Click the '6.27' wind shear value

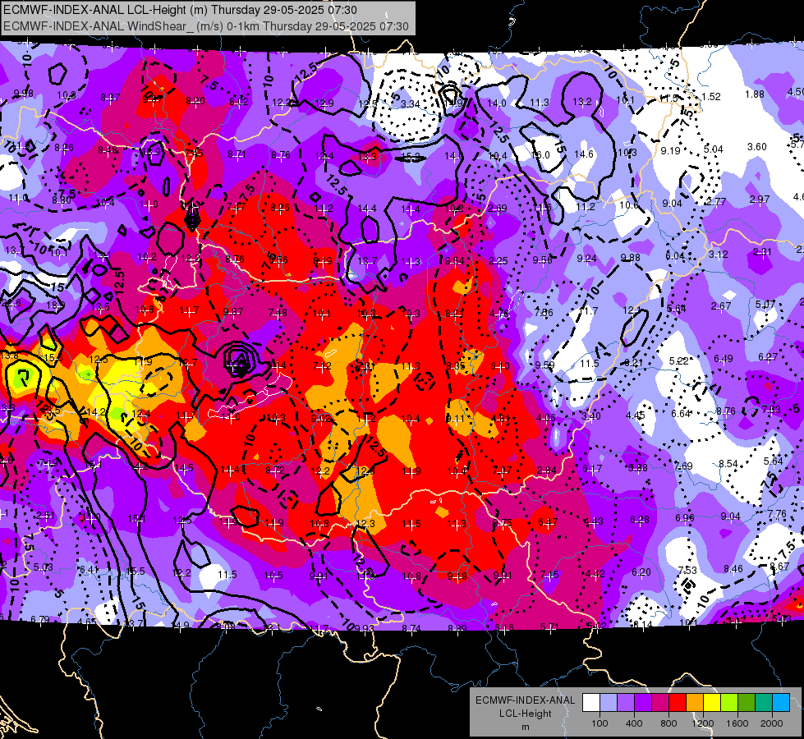click(768, 356)
